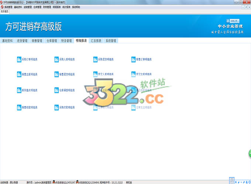This screenshot has height=184, width=251.
Task: Switch to the 进货管理 tab
Action: (22, 41)
